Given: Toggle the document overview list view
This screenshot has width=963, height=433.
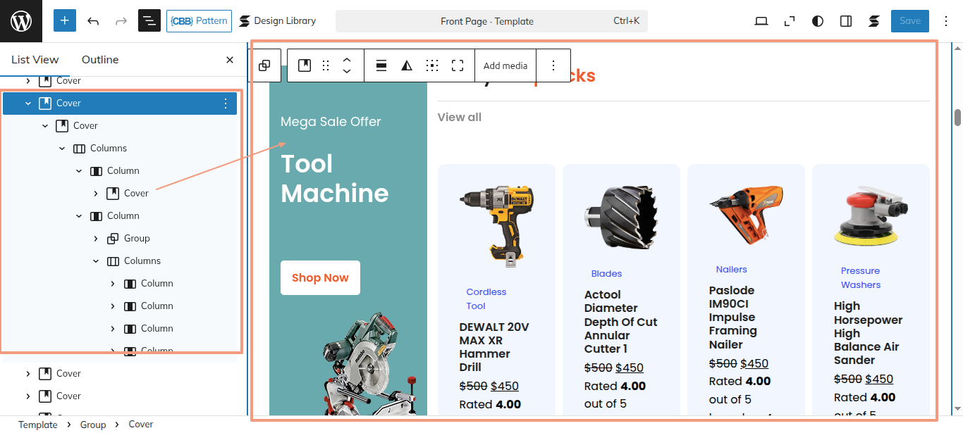Looking at the screenshot, I should coord(149,21).
